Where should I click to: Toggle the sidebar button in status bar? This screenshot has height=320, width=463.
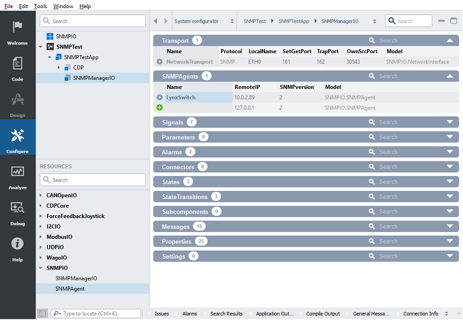42,314
